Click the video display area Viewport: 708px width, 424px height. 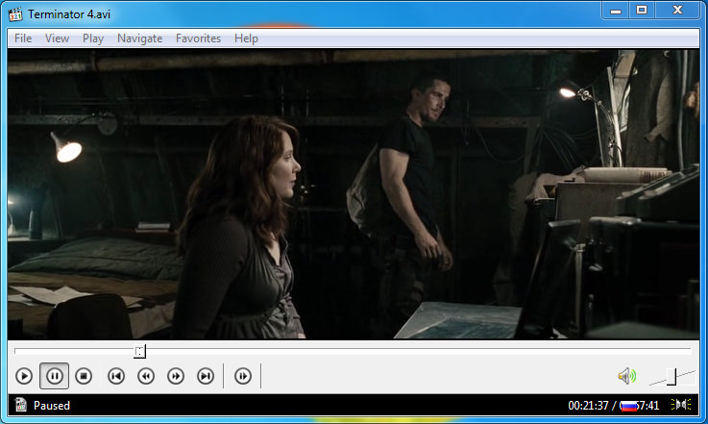354,194
